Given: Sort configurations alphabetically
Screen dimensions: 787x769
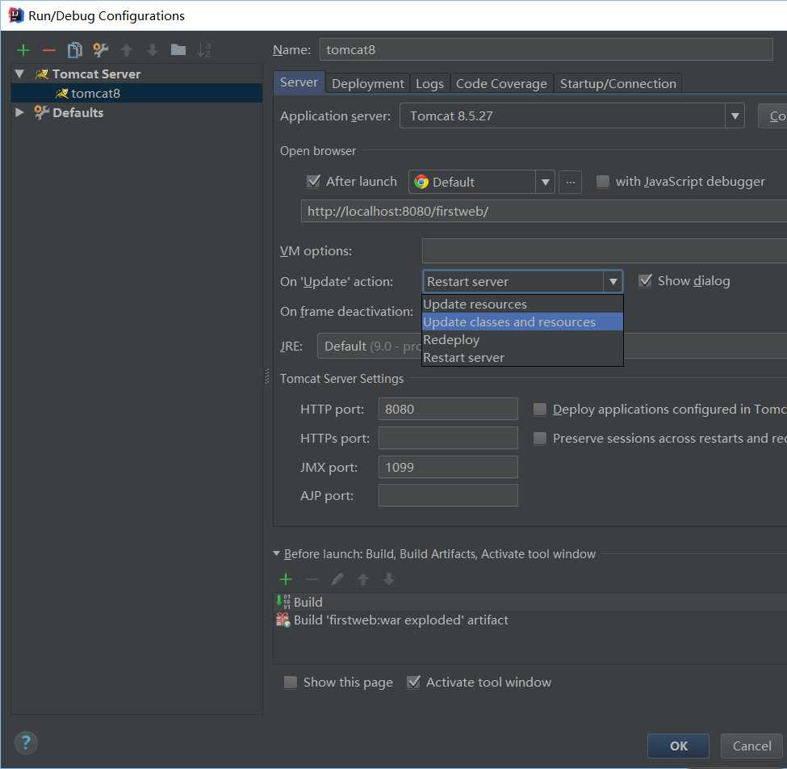Looking at the screenshot, I should pos(203,50).
